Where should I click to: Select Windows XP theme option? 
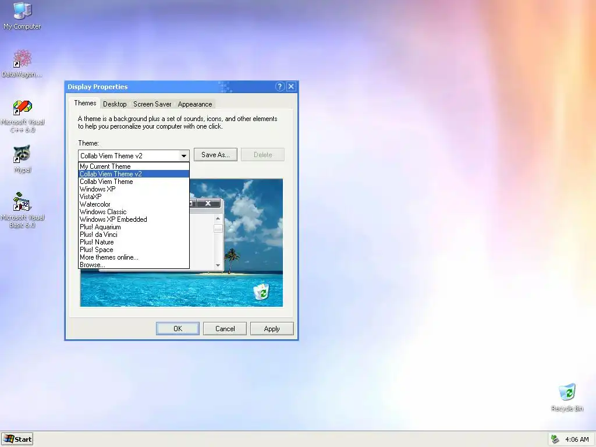134,189
